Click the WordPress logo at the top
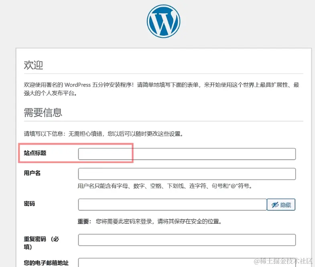The image size is (315, 267). tap(164, 21)
